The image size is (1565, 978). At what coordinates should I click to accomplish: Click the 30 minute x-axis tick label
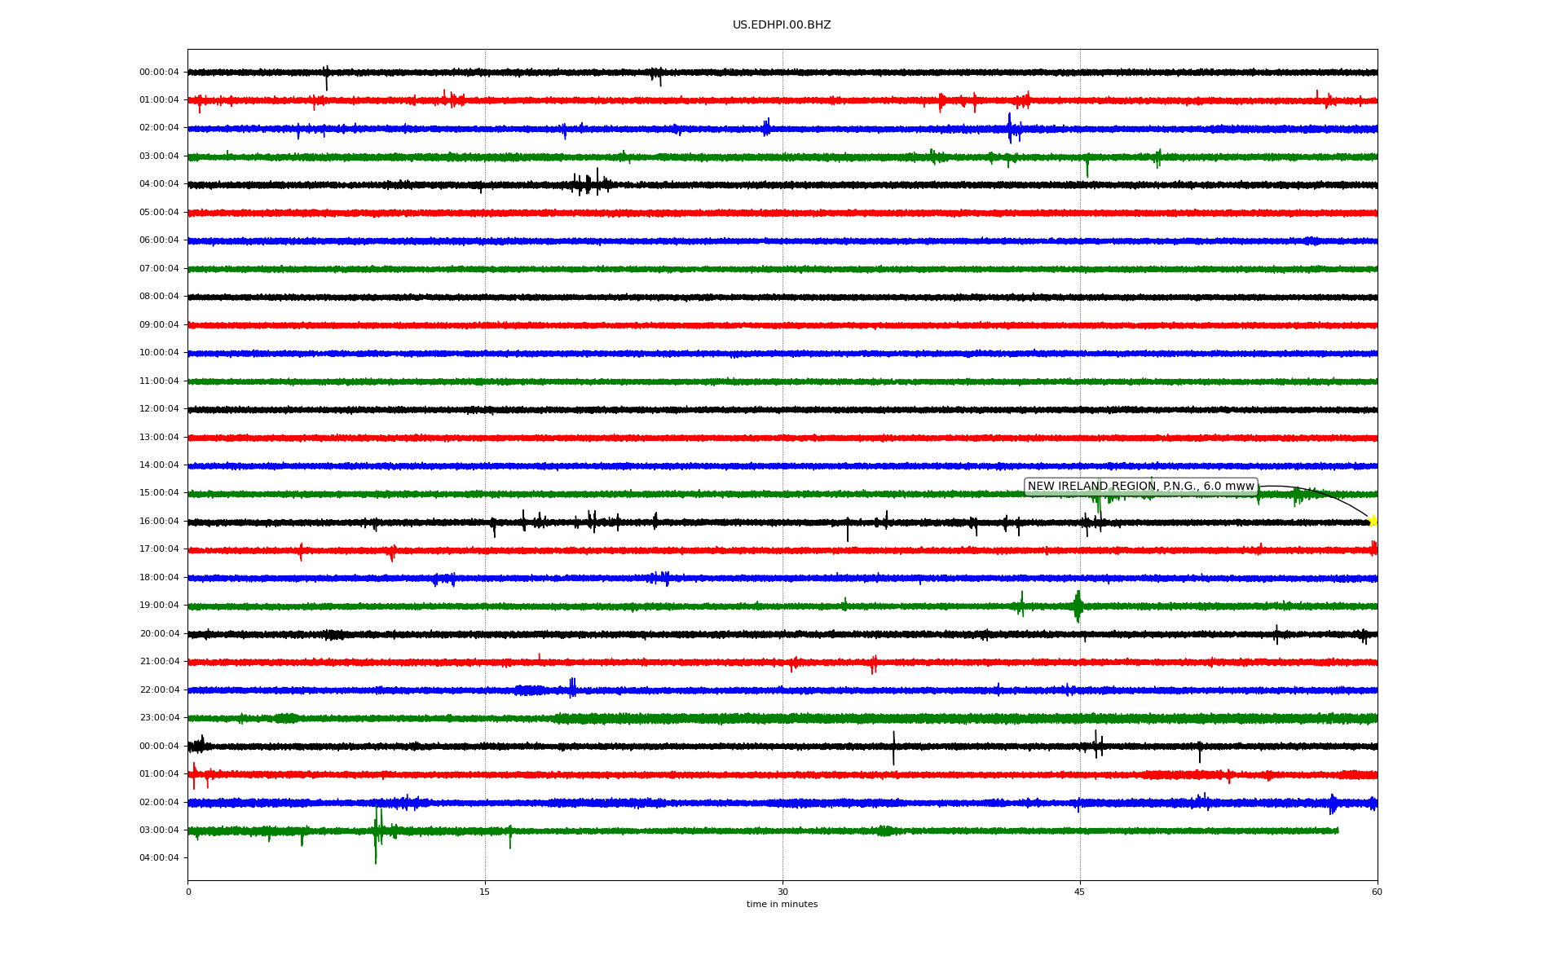[782, 892]
